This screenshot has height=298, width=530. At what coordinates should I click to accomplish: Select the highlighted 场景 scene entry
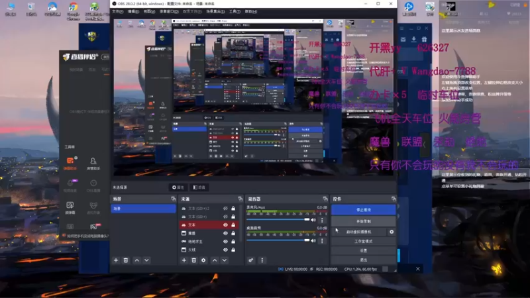coord(143,209)
